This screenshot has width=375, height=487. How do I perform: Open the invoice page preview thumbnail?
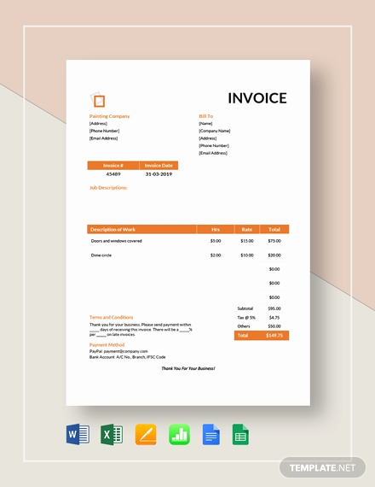tap(188, 232)
